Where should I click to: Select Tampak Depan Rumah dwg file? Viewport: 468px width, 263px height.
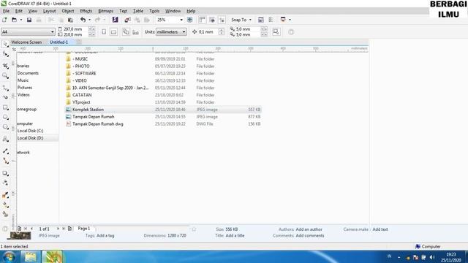tap(163, 123)
